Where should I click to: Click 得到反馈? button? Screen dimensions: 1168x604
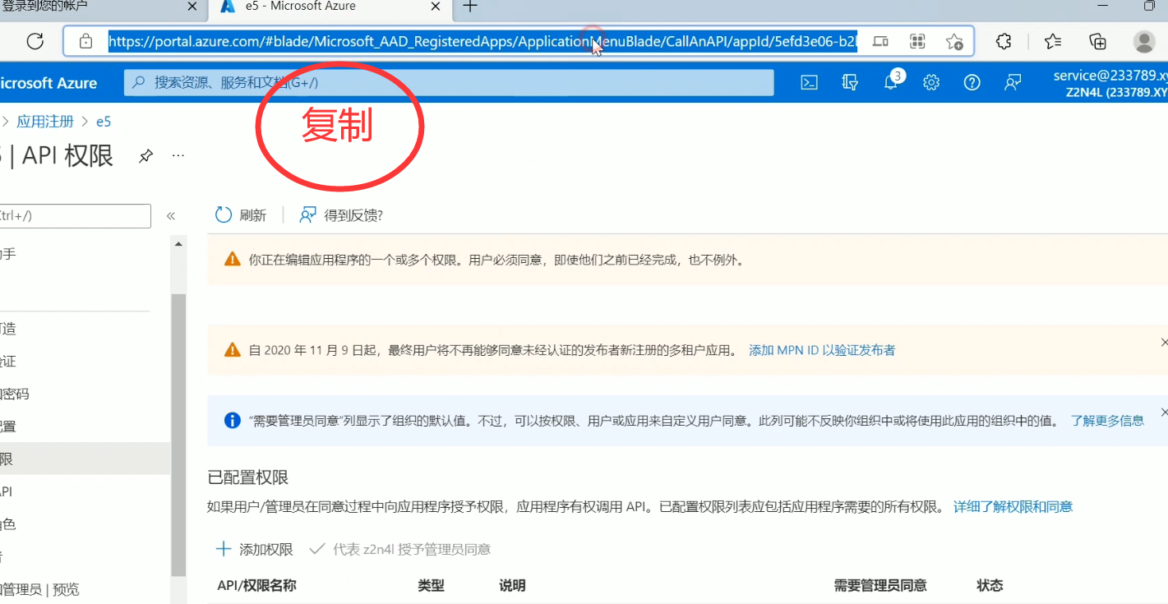pyautogui.click(x=341, y=215)
